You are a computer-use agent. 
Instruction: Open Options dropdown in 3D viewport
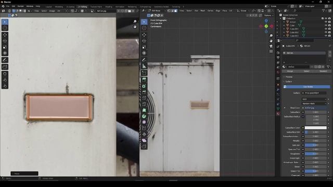coord(268,16)
